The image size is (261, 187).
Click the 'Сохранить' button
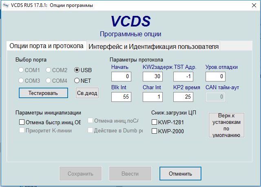click(x=81, y=174)
